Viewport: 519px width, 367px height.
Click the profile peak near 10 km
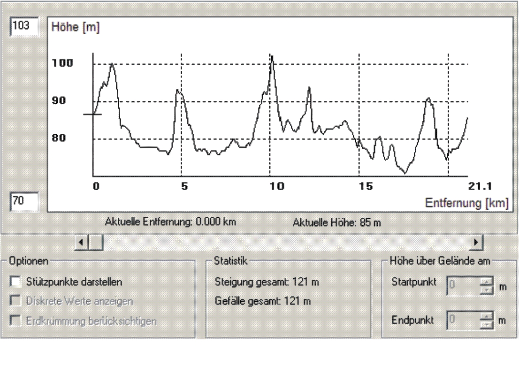coord(272,57)
